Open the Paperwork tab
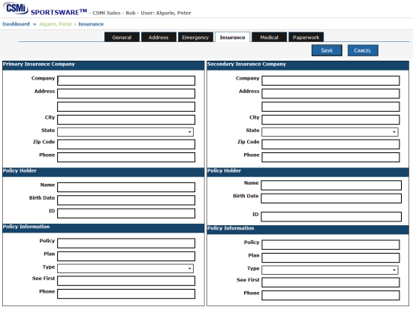The width and height of the screenshot is (413, 310). point(306,37)
